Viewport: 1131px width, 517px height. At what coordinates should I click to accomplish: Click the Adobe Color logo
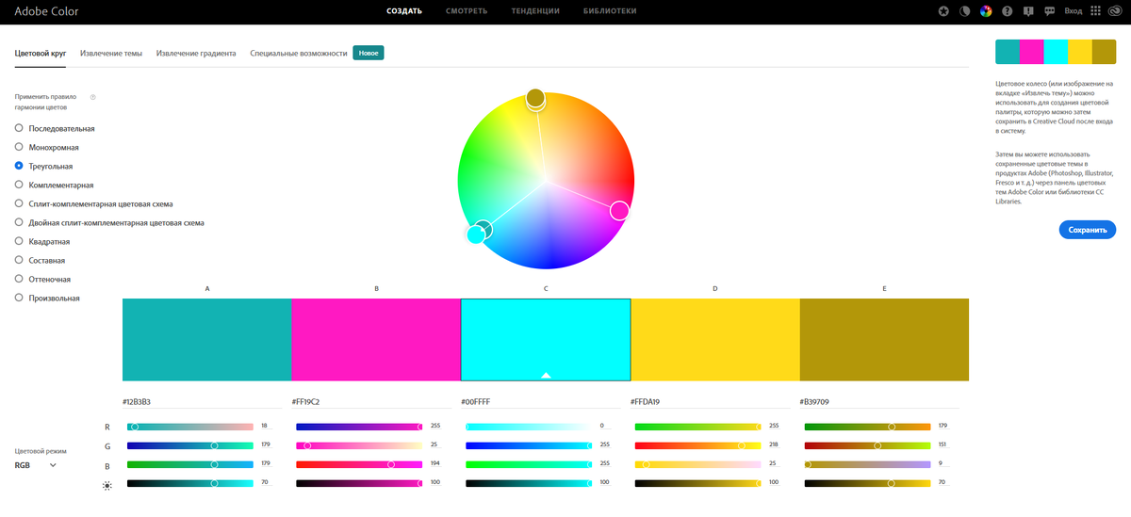pos(46,11)
